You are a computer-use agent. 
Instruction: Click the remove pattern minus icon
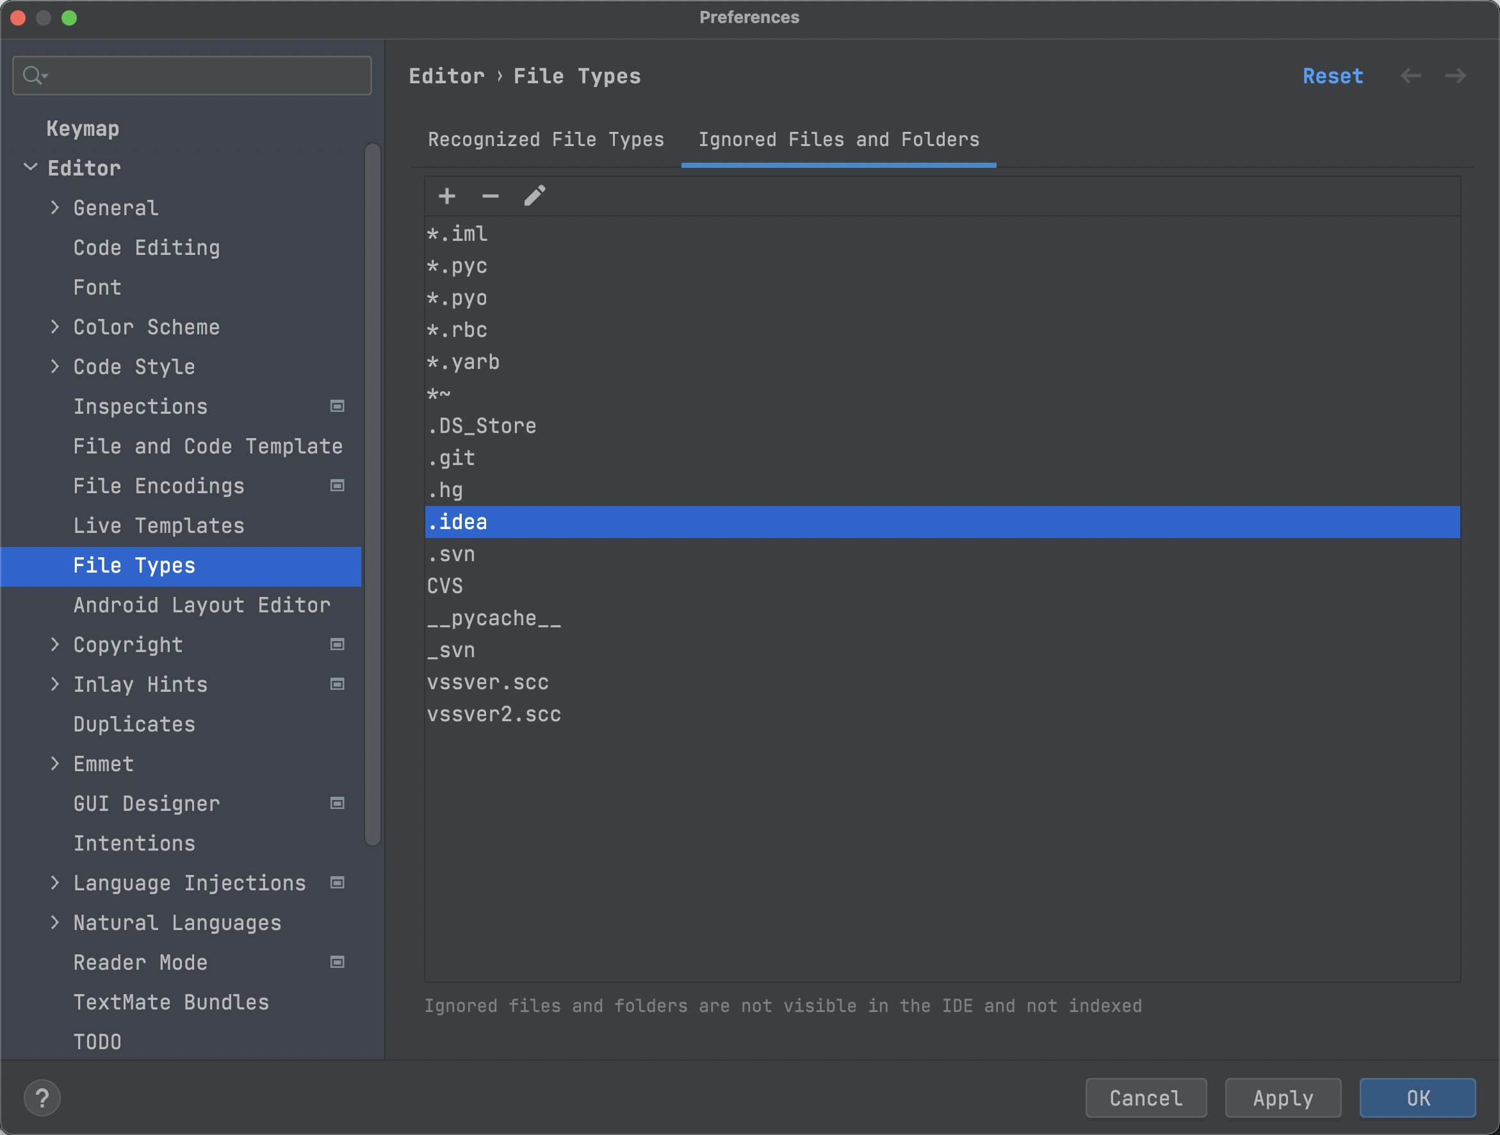click(x=490, y=197)
